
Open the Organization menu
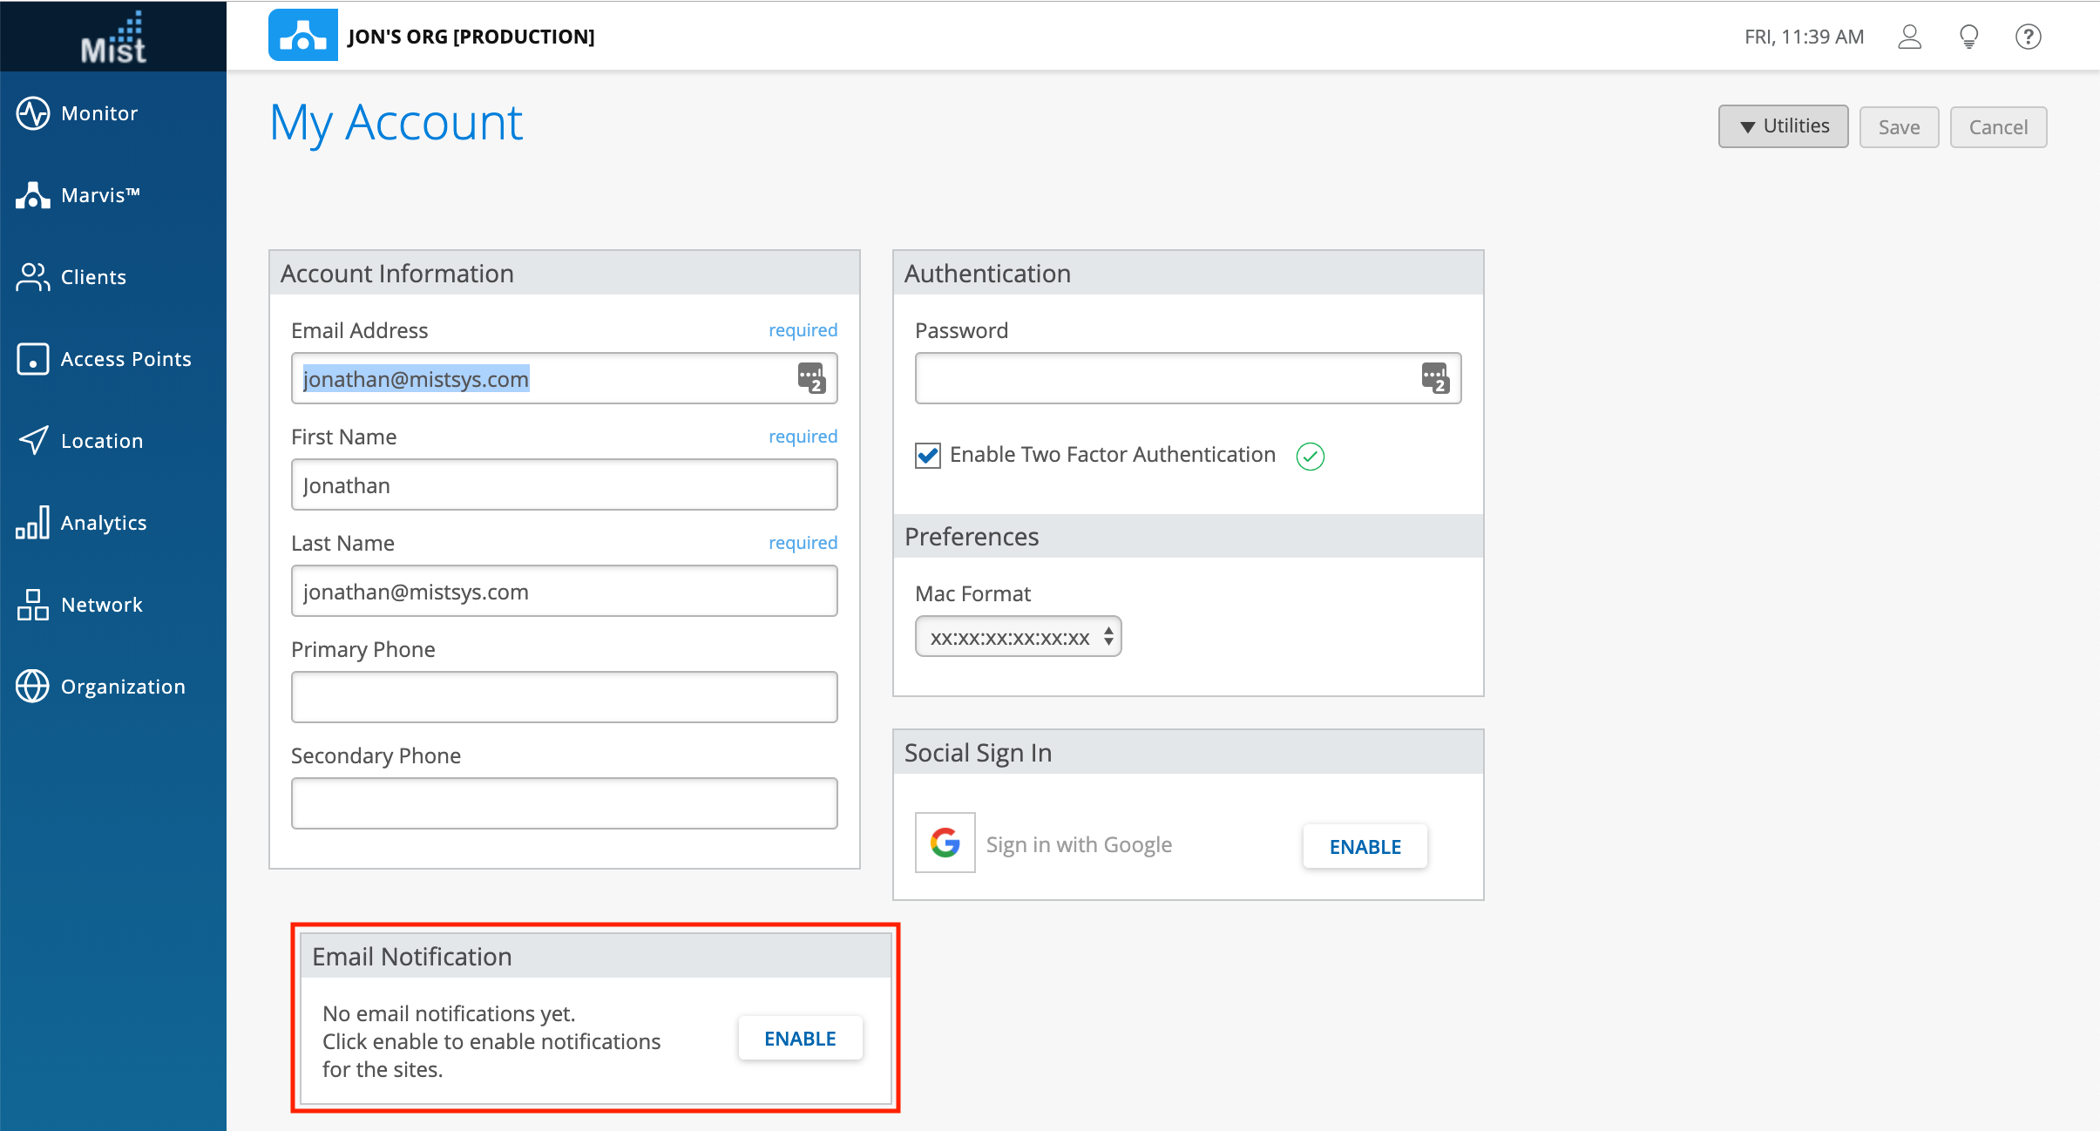point(122,687)
